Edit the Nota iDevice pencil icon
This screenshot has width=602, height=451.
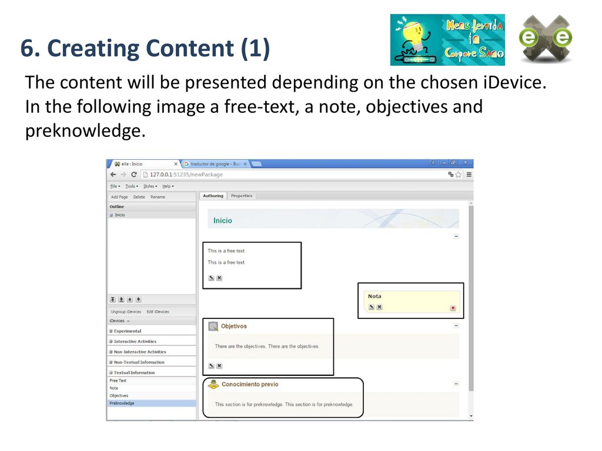[x=372, y=307]
